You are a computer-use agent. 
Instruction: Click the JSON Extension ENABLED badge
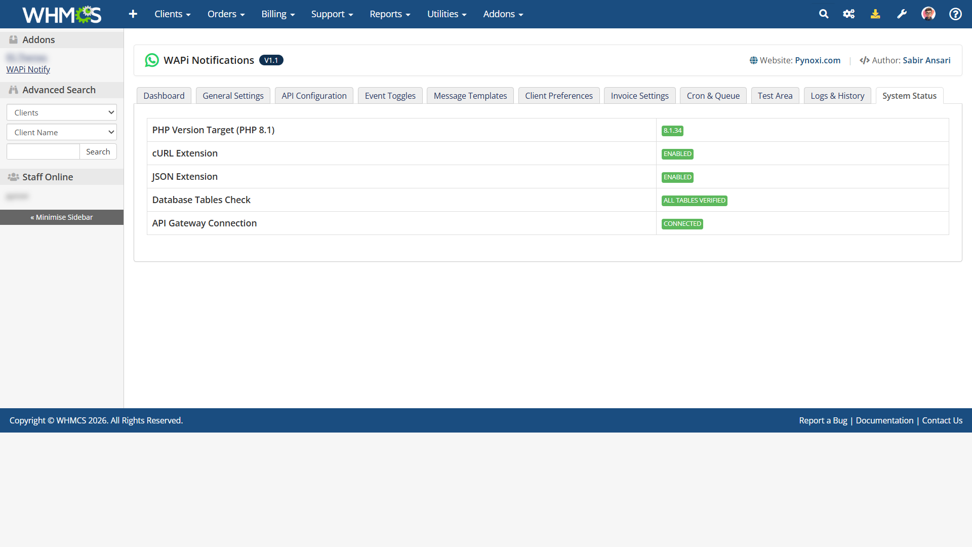point(677,177)
